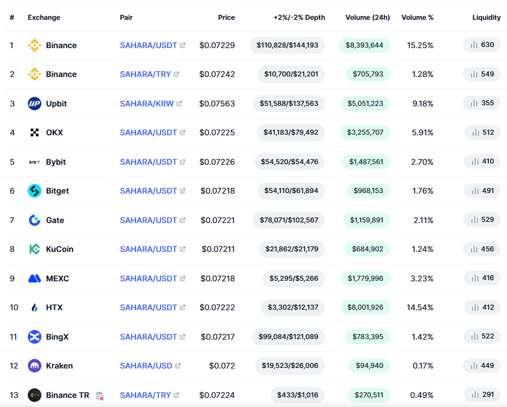
Task: Click liquidity bar icon for score 291
Action: [x=475, y=395]
